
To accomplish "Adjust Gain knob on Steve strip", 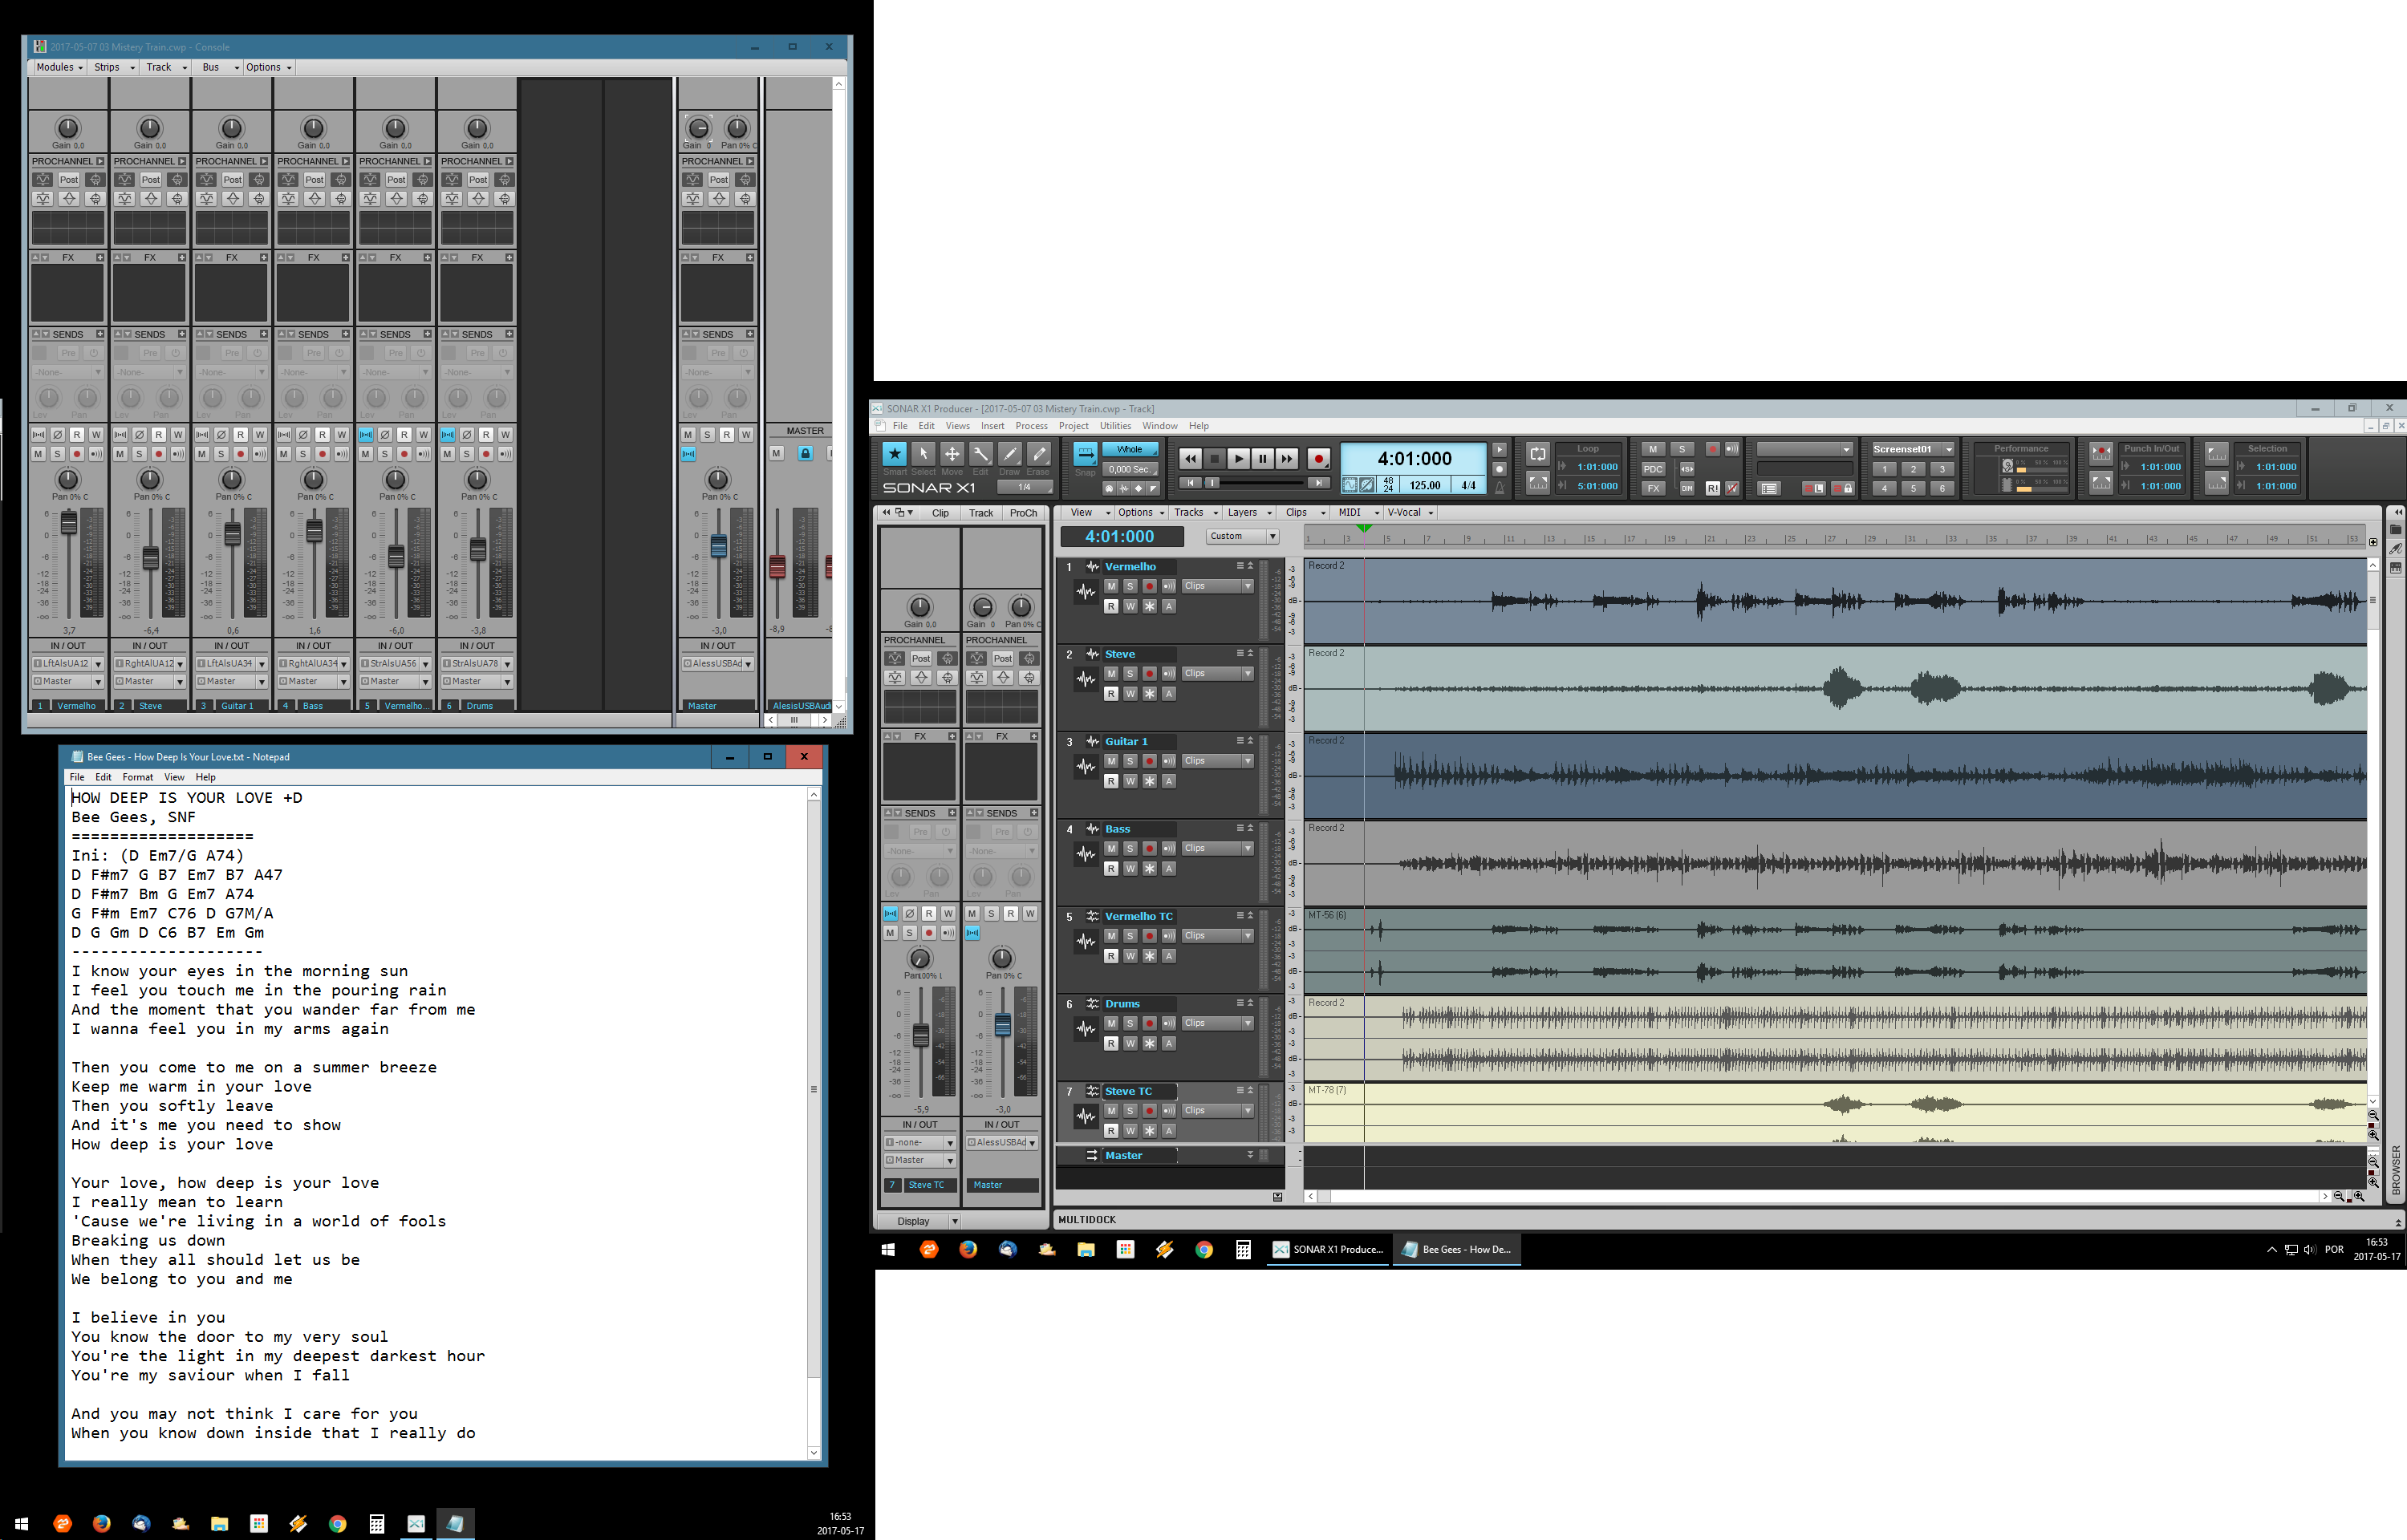I will pyautogui.click(x=149, y=128).
